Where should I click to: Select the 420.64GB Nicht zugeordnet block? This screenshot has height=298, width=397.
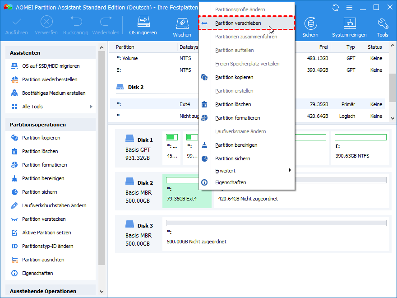click(301, 191)
